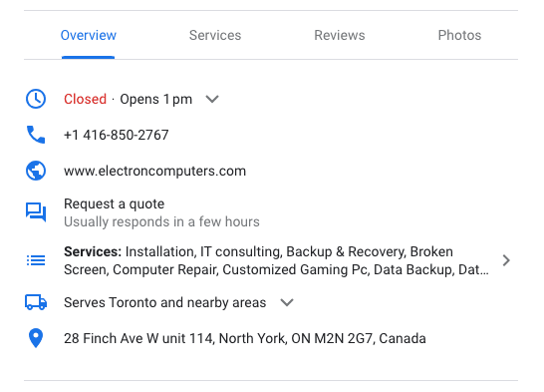Visit www.electroncomputers.com website link
The image size is (544, 392).
(155, 172)
